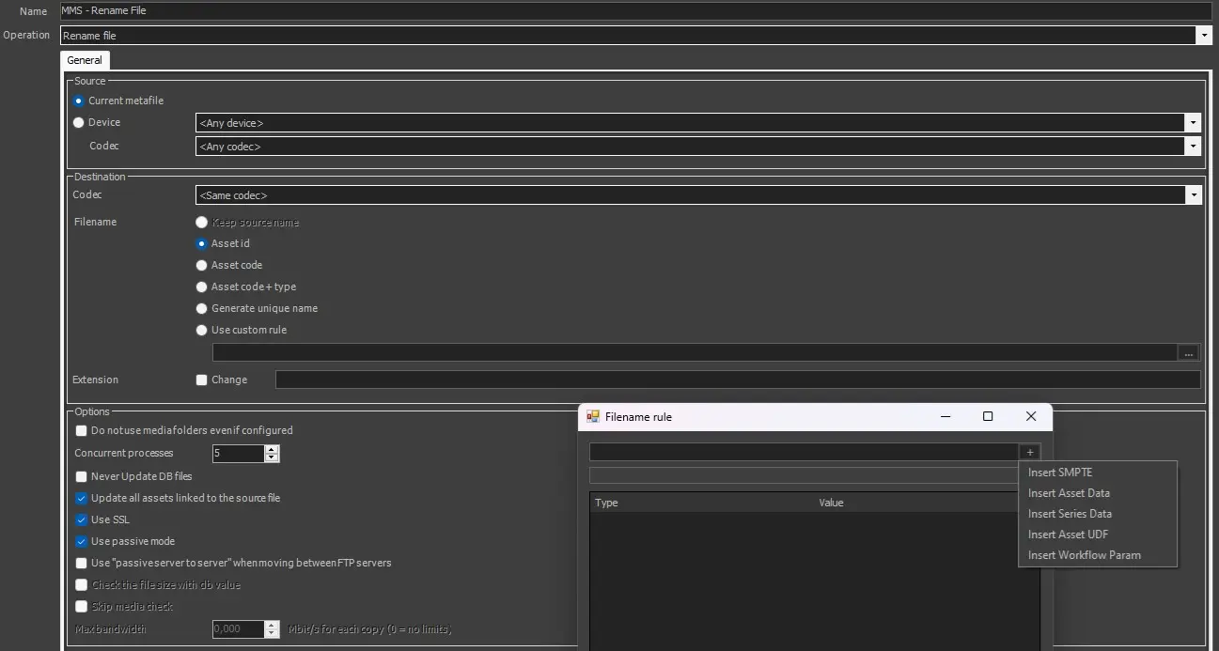Open the Any device dropdown

[1193, 123]
